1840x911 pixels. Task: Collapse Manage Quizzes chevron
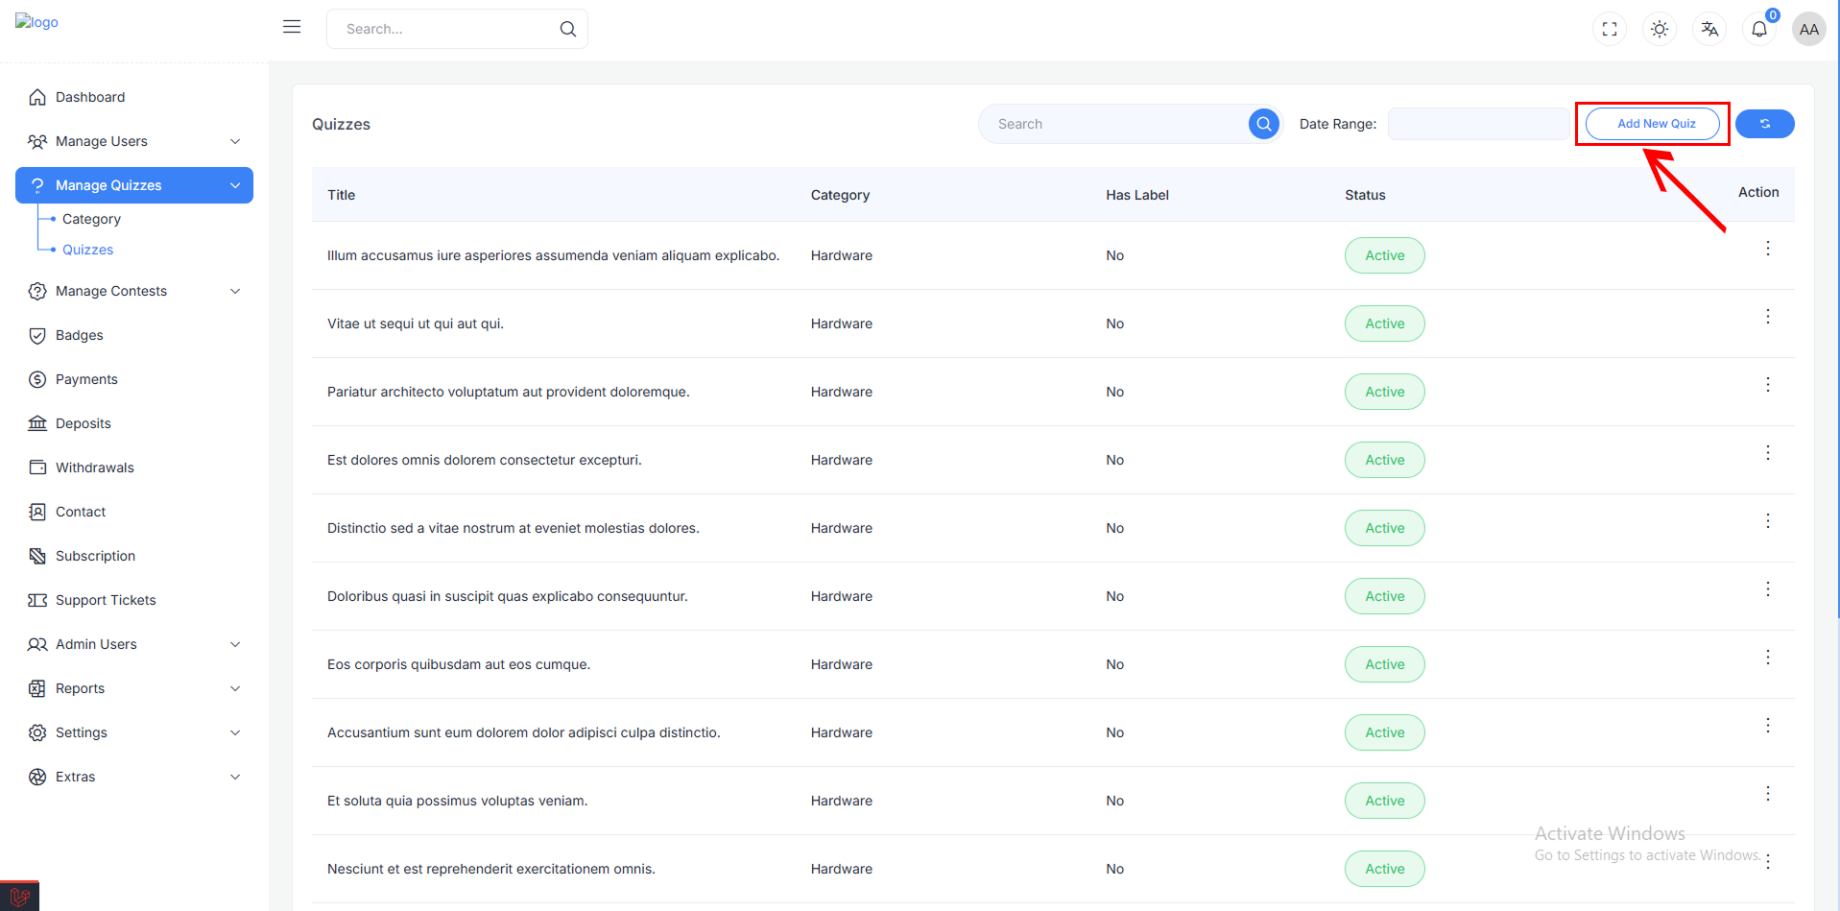[235, 185]
